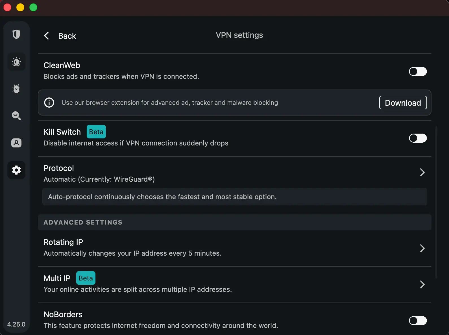Image resolution: width=449 pixels, height=335 pixels.
Task: Enable the CleanWeb toggle
Action: pyautogui.click(x=418, y=71)
